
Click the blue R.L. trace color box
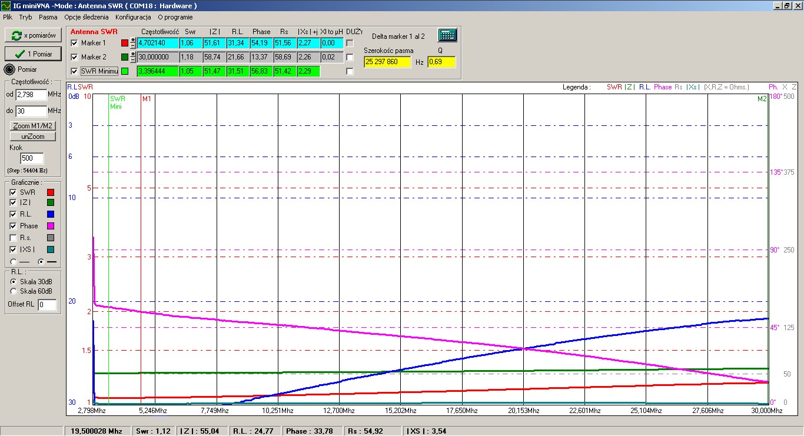tap(51, 214)
